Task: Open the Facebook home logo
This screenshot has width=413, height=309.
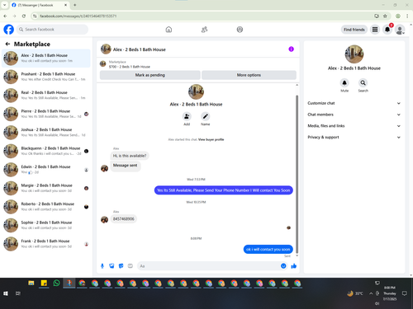Action: coord(8,30)
